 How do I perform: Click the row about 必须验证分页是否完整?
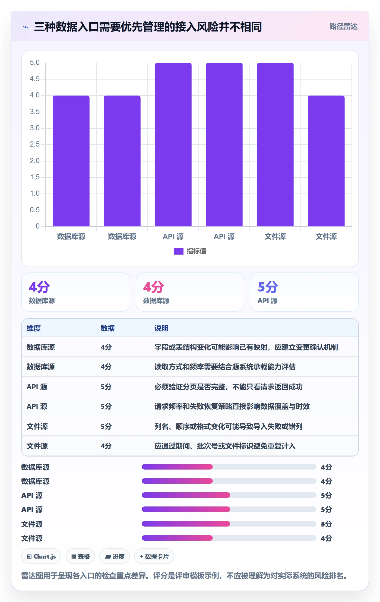190,386
